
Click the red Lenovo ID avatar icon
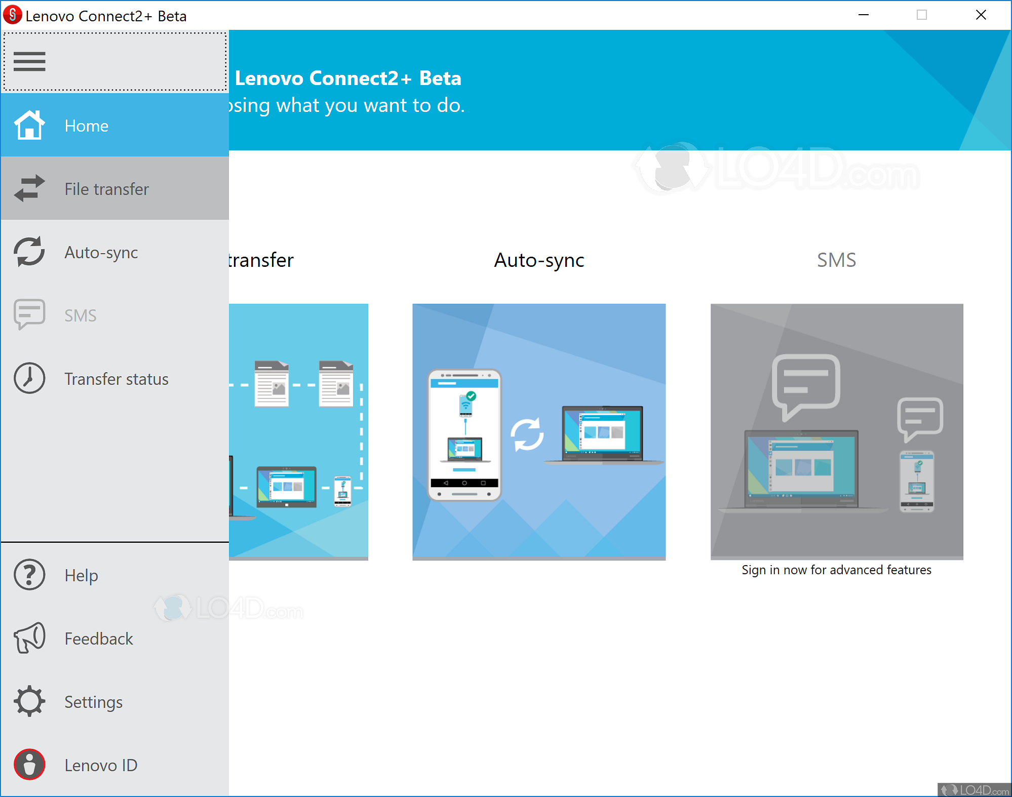(29, 765)
